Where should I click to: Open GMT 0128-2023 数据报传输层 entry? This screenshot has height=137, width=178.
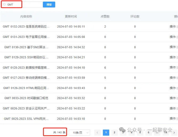[x=26, y=68]
